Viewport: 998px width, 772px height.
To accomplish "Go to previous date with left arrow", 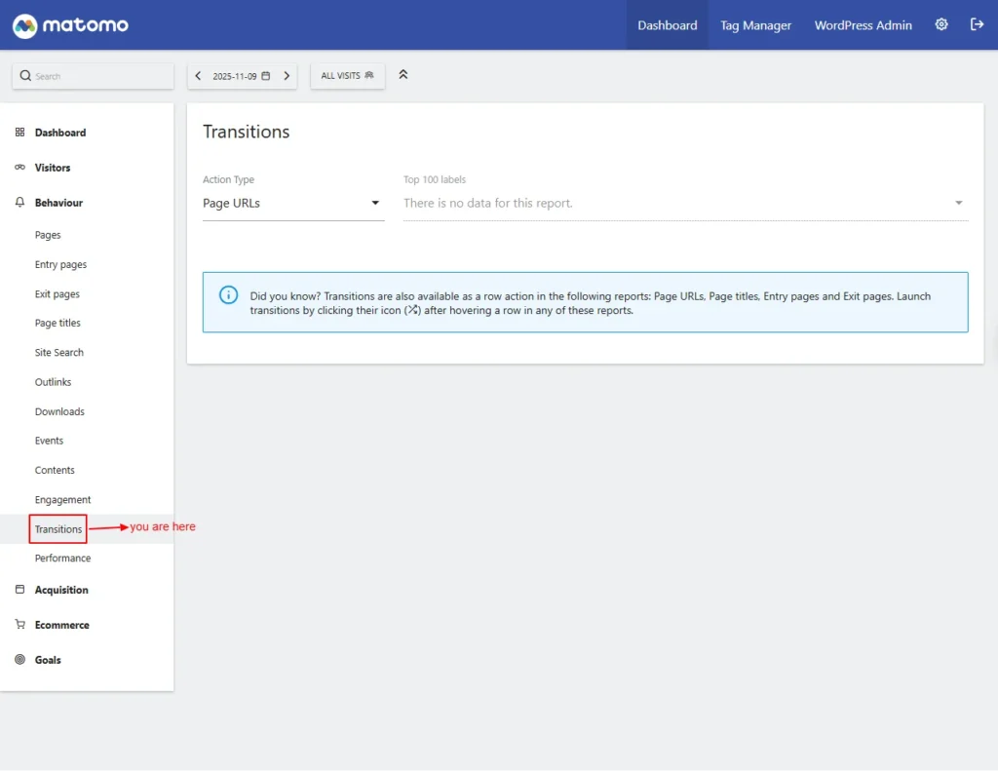I will pos(199,76).
